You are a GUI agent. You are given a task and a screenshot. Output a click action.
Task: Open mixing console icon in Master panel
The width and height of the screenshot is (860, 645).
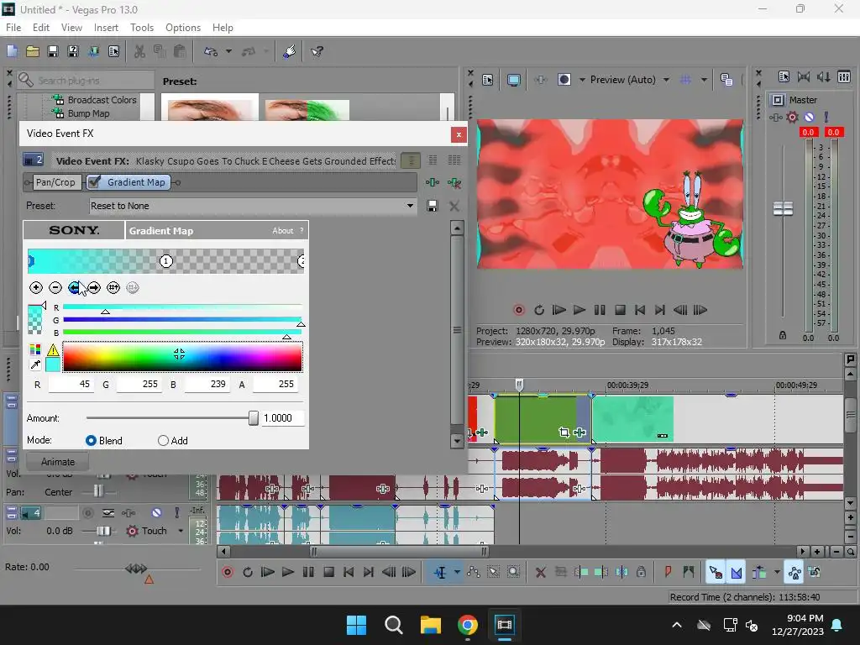pos(844,77)
